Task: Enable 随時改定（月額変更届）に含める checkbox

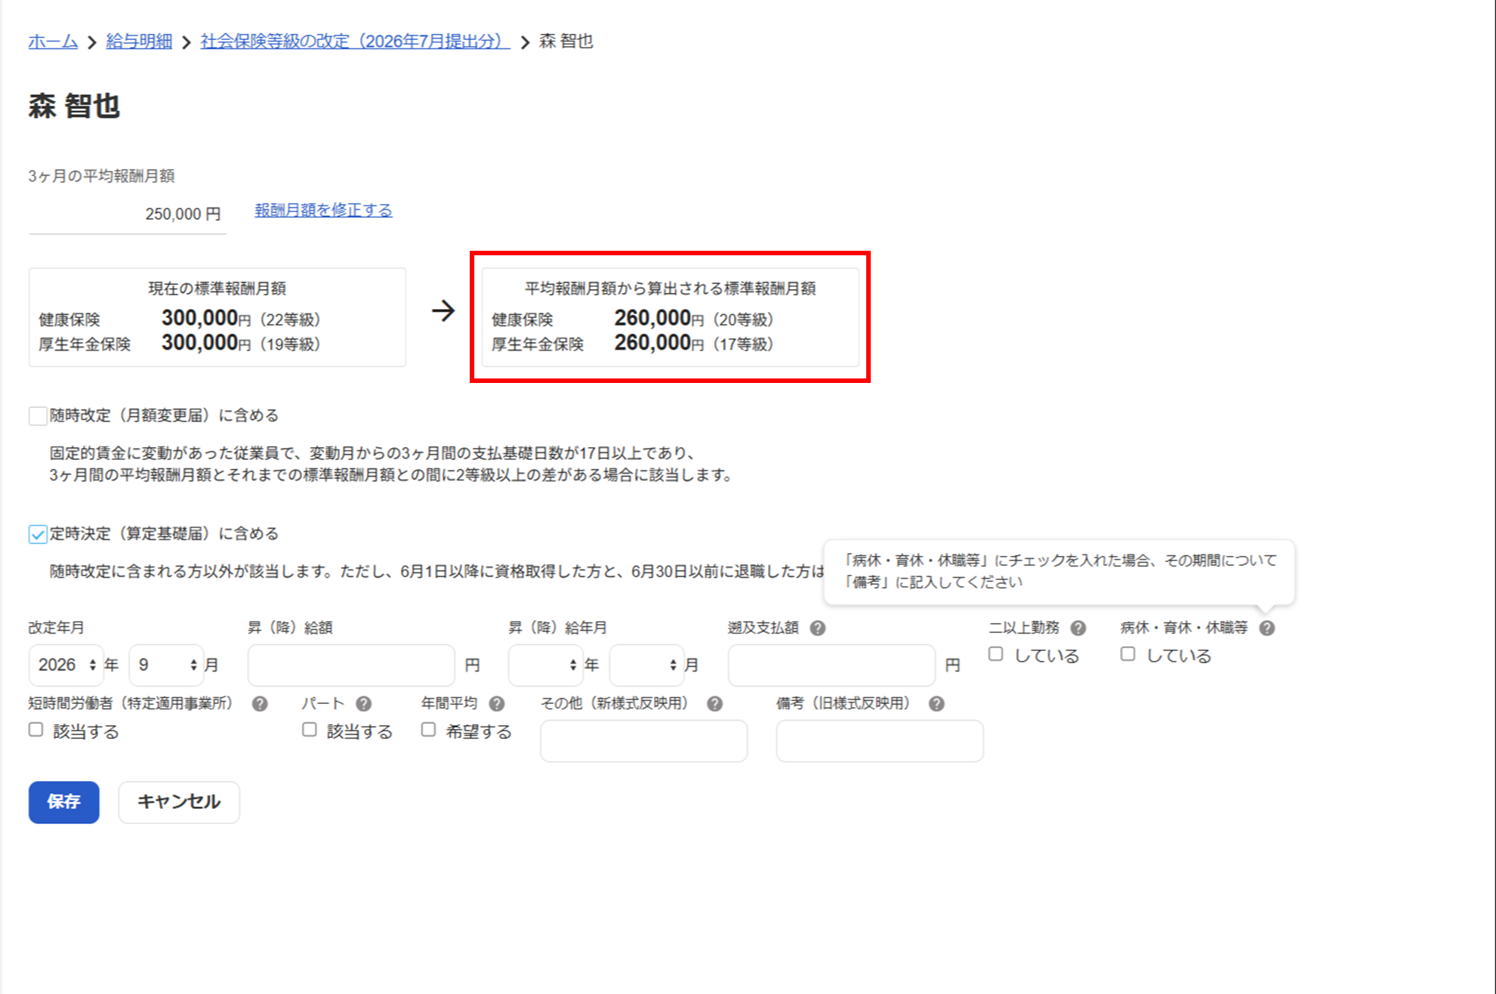Action: (38, 415)
